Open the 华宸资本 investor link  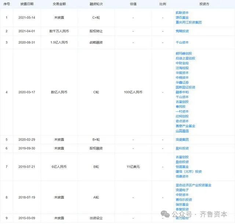[x=182, y=73]
